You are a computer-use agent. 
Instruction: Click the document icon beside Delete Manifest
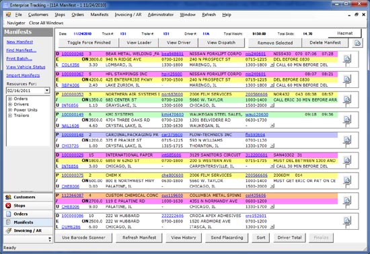[357, 43]
